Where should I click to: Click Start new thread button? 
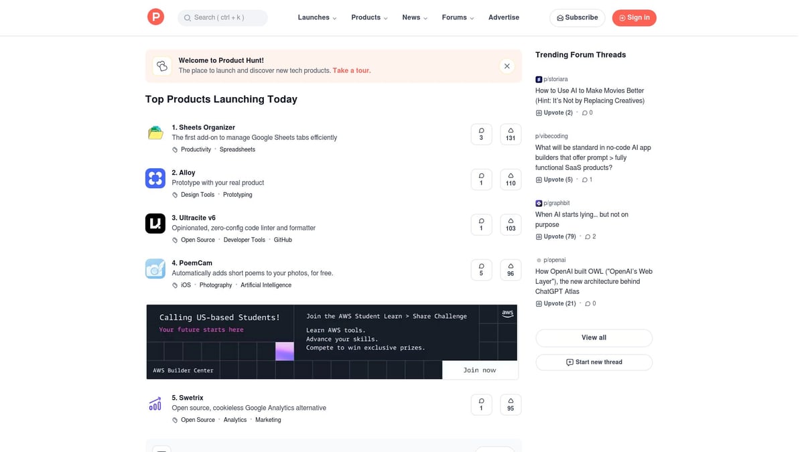coord(594,362)
